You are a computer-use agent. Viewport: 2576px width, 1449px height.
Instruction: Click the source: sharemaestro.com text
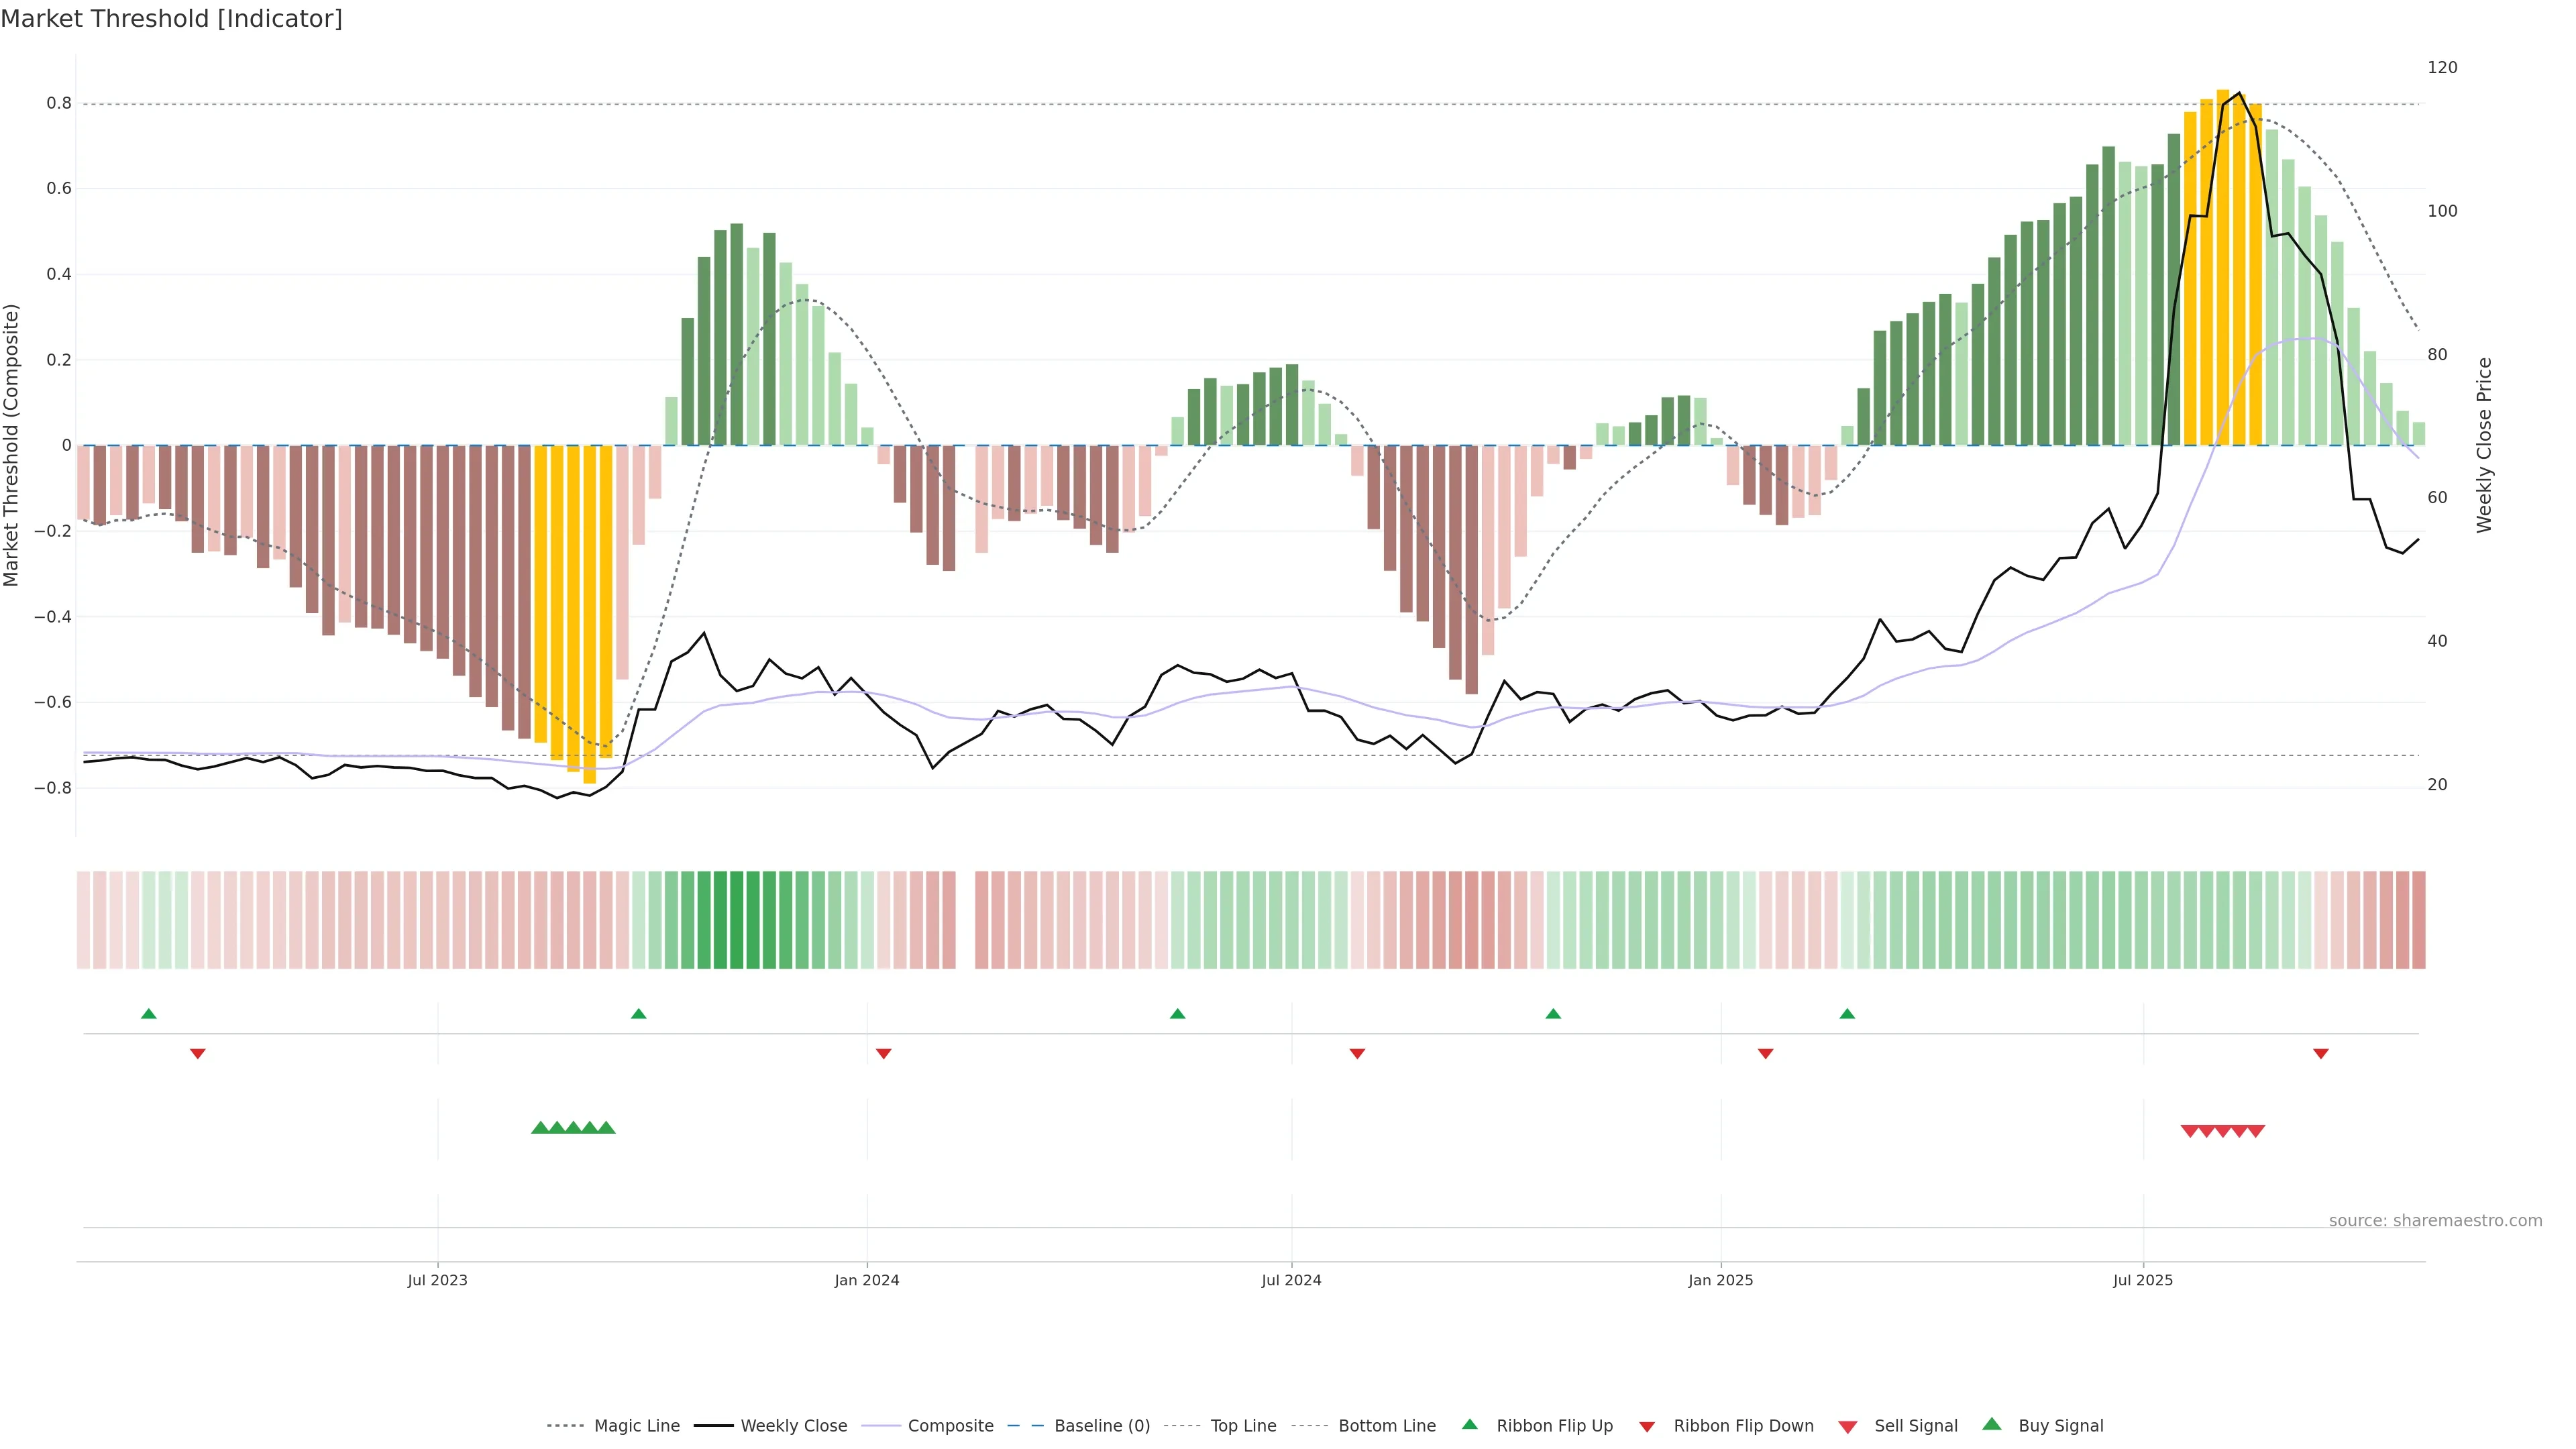pyautogui.click(x=2435, y=1221)
